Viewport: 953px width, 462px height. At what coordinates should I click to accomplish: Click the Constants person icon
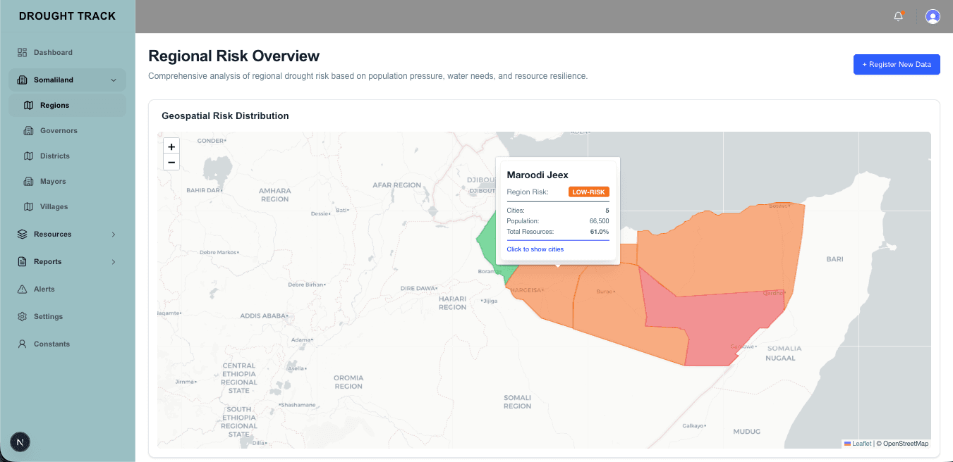(22, 344)
